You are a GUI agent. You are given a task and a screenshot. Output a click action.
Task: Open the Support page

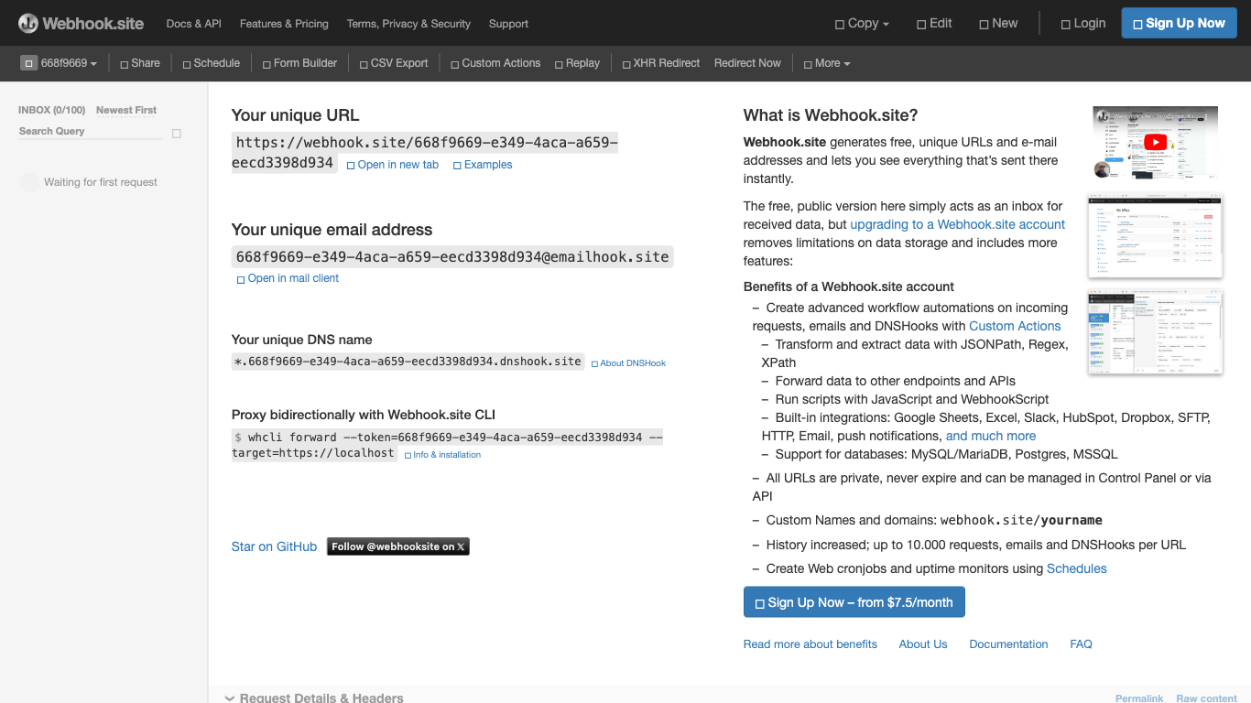tap(508, 24)
